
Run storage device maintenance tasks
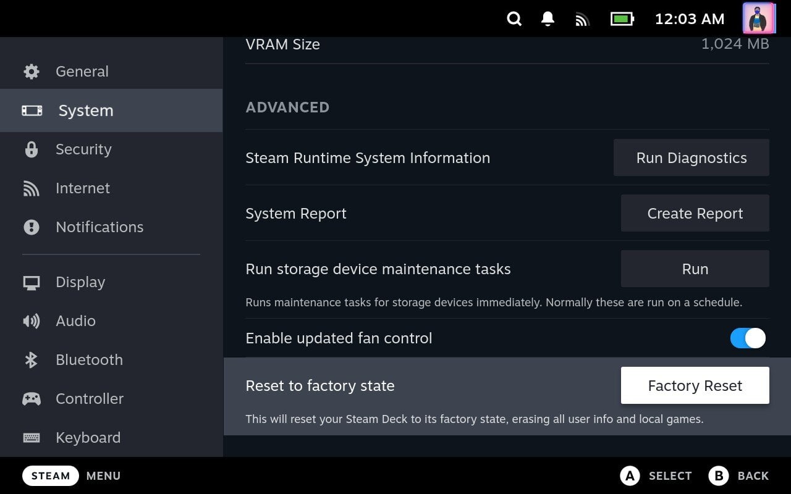click(695, 269)
